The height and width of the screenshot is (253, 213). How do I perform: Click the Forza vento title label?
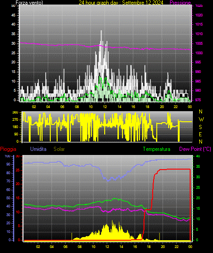pos(29,2)
